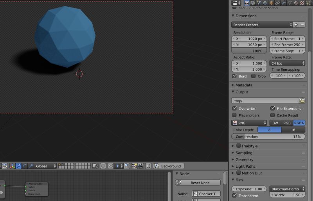Open the file browser for output path
Image resolution: width=313 pixels, height=201 pixels.
[302, 100]
